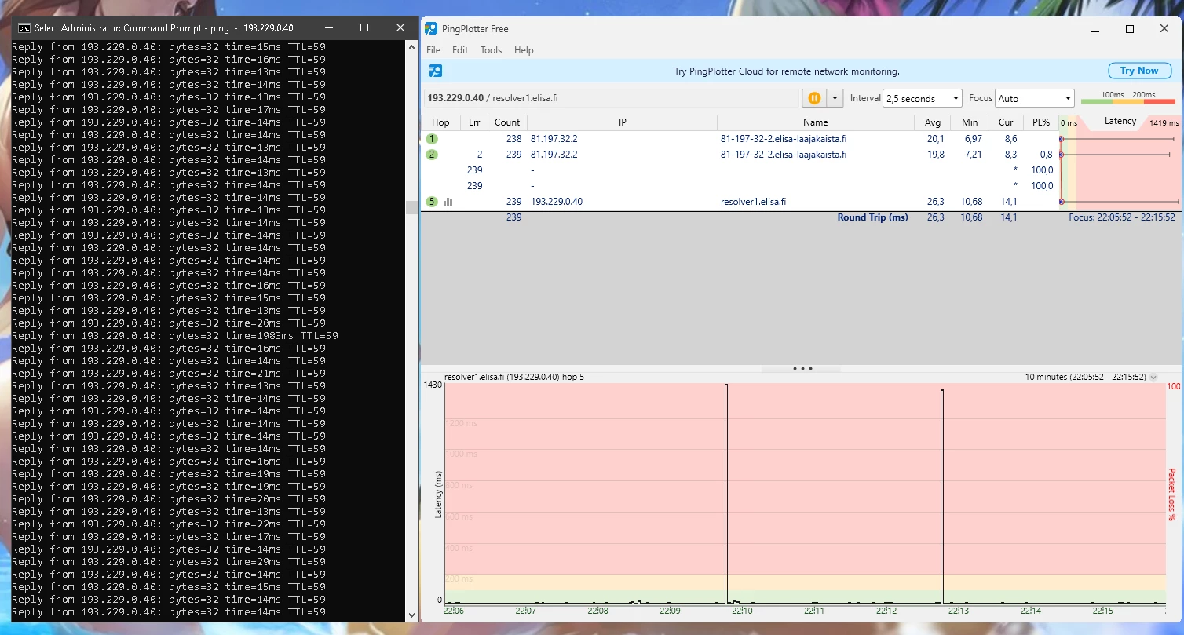Open the File menu in PingPlotter
This screenshot has width=1184, height=635.
pyautogui.click(x=433, y=50)
